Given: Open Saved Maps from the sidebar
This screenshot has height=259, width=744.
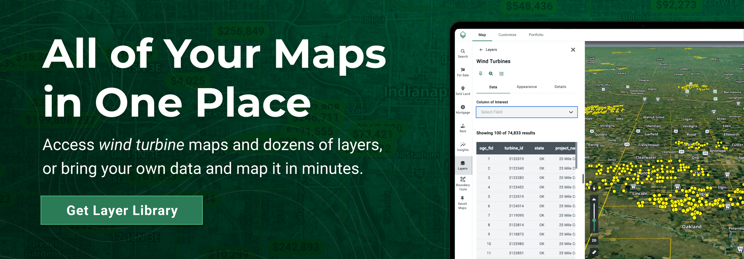Looking at the screenshot, I should click(x=462, y=203).
